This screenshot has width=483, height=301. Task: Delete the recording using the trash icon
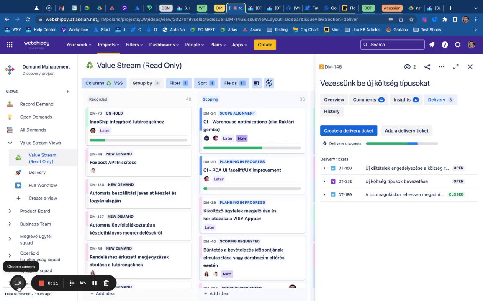coord(106,283)
